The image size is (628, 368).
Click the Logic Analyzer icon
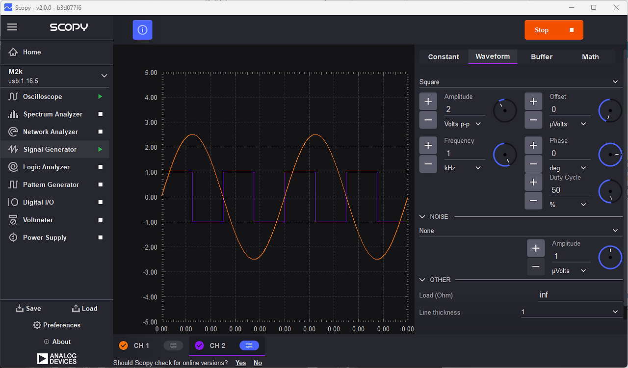pyautogui.click(x=13, y=167)
